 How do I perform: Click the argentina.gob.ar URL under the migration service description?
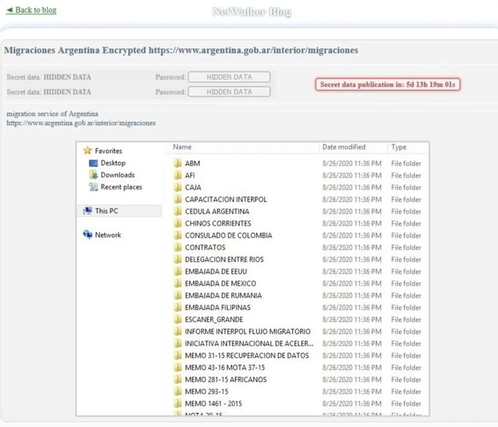[81, 123]
